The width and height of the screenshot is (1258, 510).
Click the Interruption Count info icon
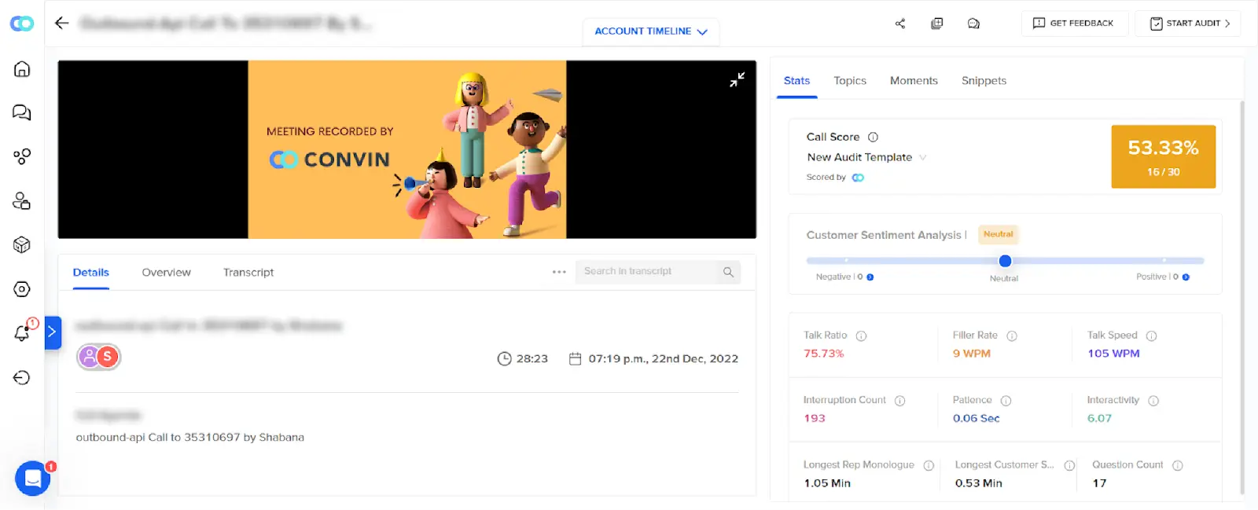899,401
